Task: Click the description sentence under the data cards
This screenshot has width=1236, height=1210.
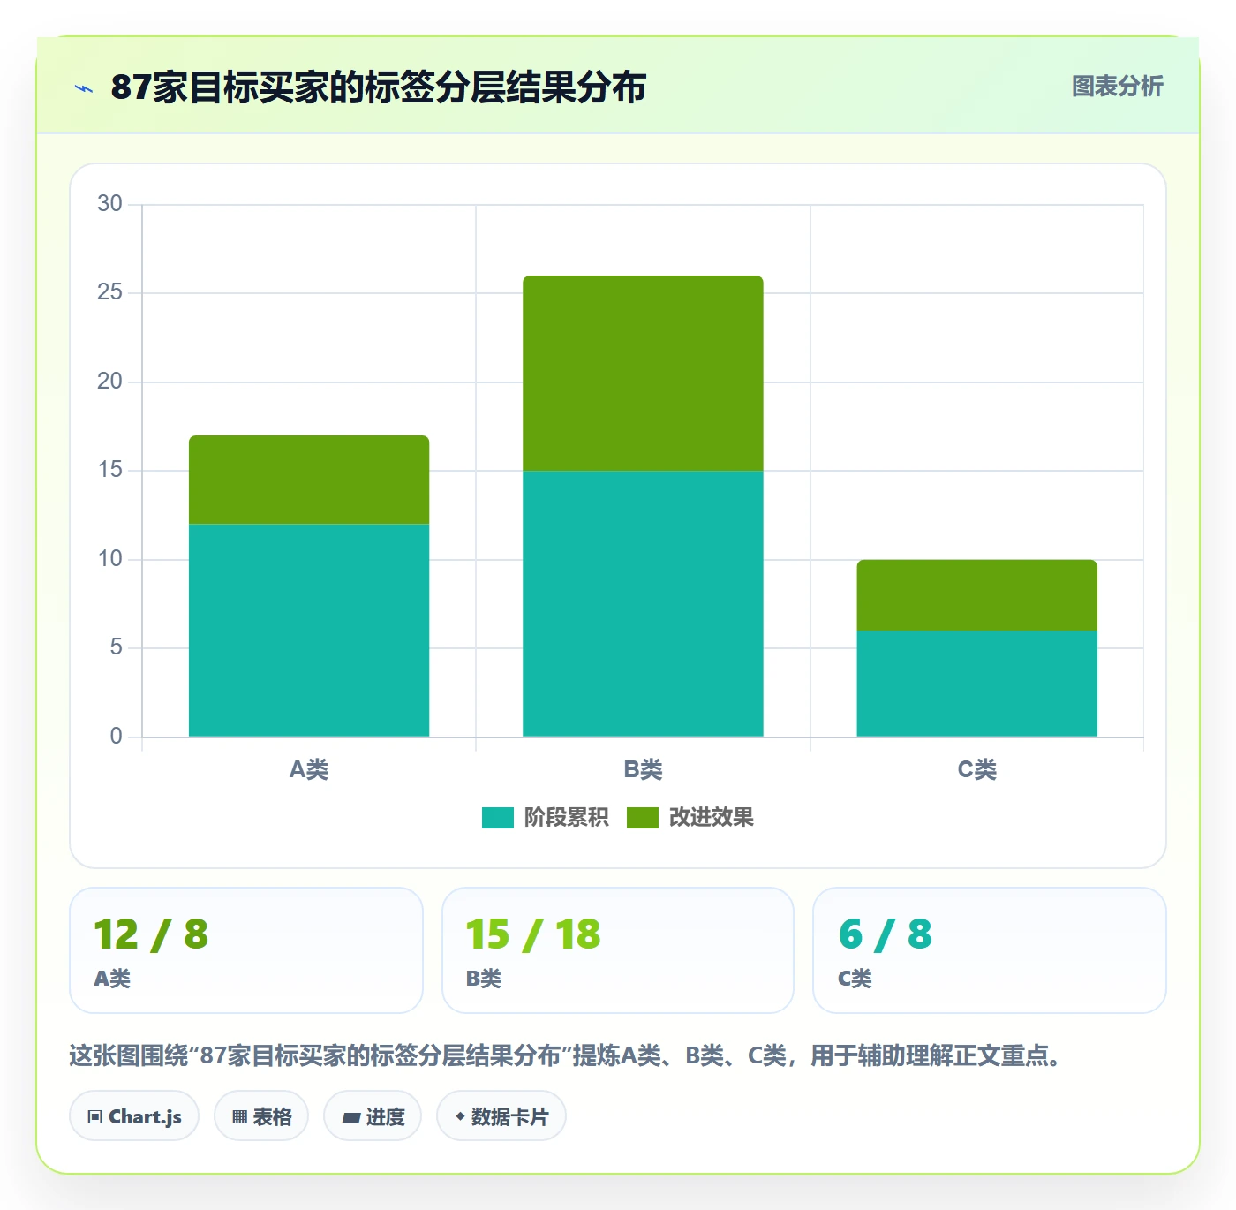Action: (x=566, y=1055)
